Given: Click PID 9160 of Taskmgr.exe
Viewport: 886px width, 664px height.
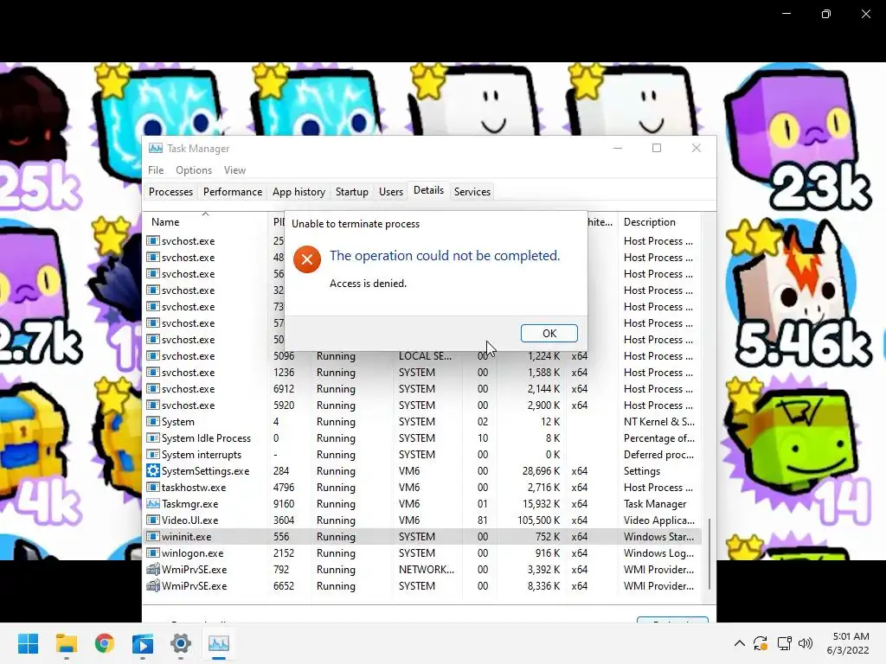Looking at the screenshot, I should pos(284,504).
